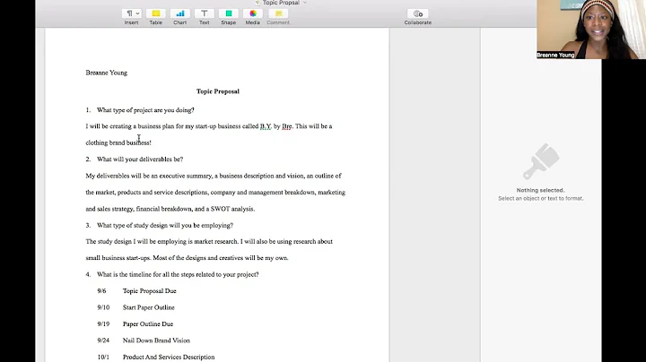The image size is (646, 362).
Task: Click the Topic Propsal window title
Action: coord(281,3)
